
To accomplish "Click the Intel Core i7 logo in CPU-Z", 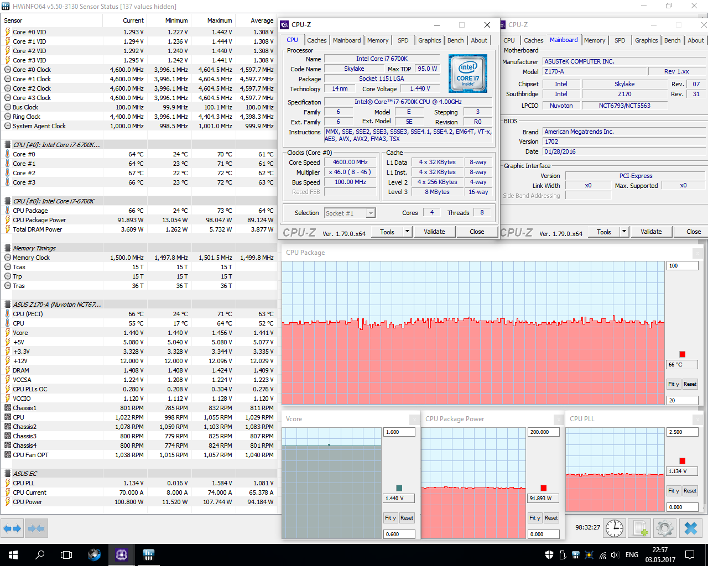I will pyautogui.click(x=468, y=74).
